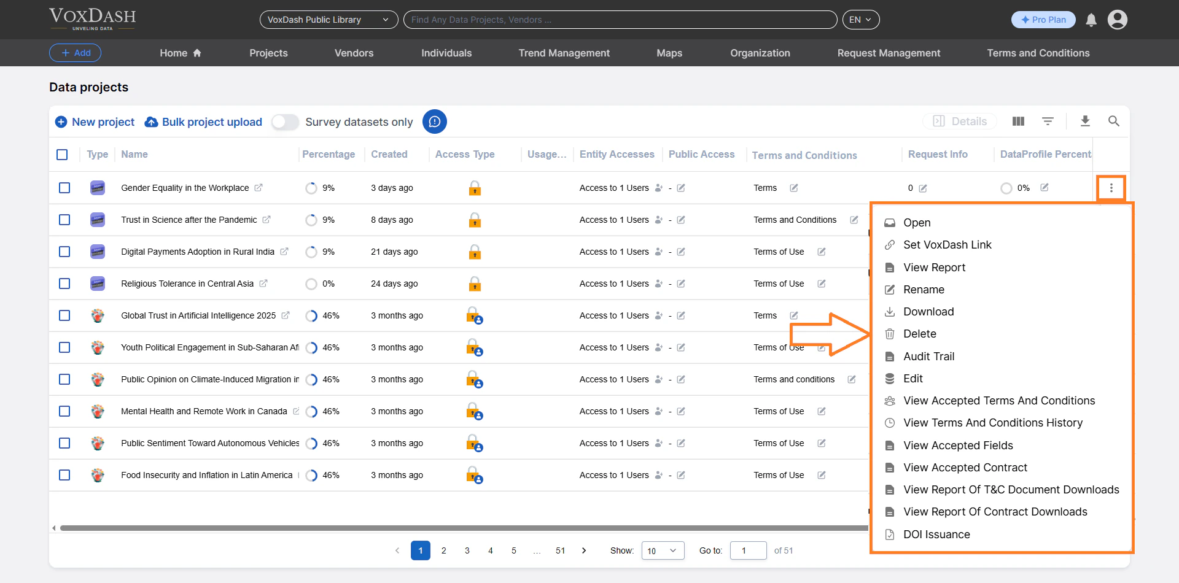Click the horizontal table scrollbar
Image resolution: width=1179 pixels, height=583 pixels.
(464, 528)
